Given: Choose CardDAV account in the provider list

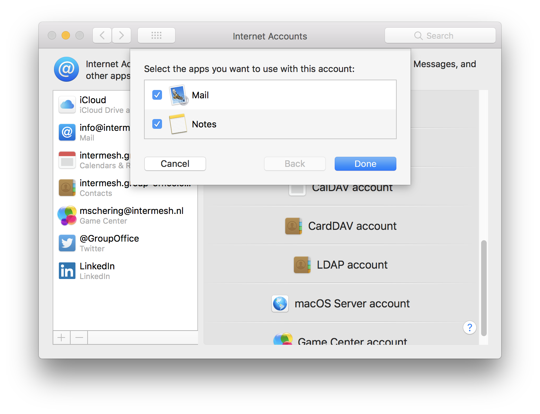Looking at the screenshot, I should 341,226.
